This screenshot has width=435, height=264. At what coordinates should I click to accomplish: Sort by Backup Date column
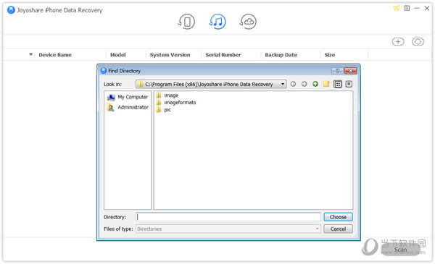[281, 55]
